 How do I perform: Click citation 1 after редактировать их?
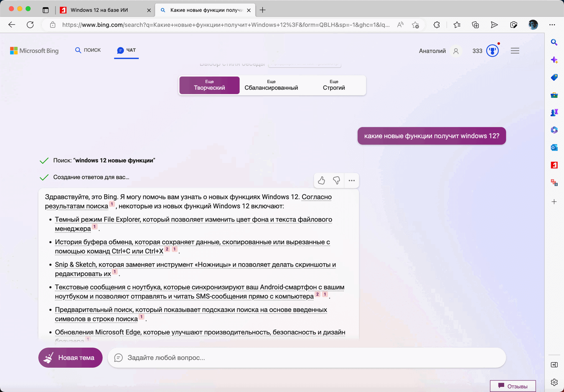(x=114, y=272)
